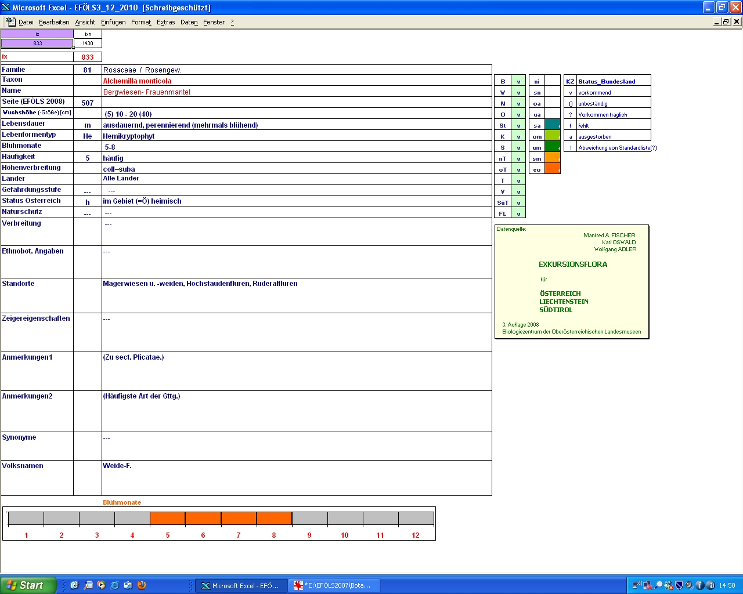
Task: Click the 'SüT' region cell
Action: pyautogui.click(x=503, y=202)
